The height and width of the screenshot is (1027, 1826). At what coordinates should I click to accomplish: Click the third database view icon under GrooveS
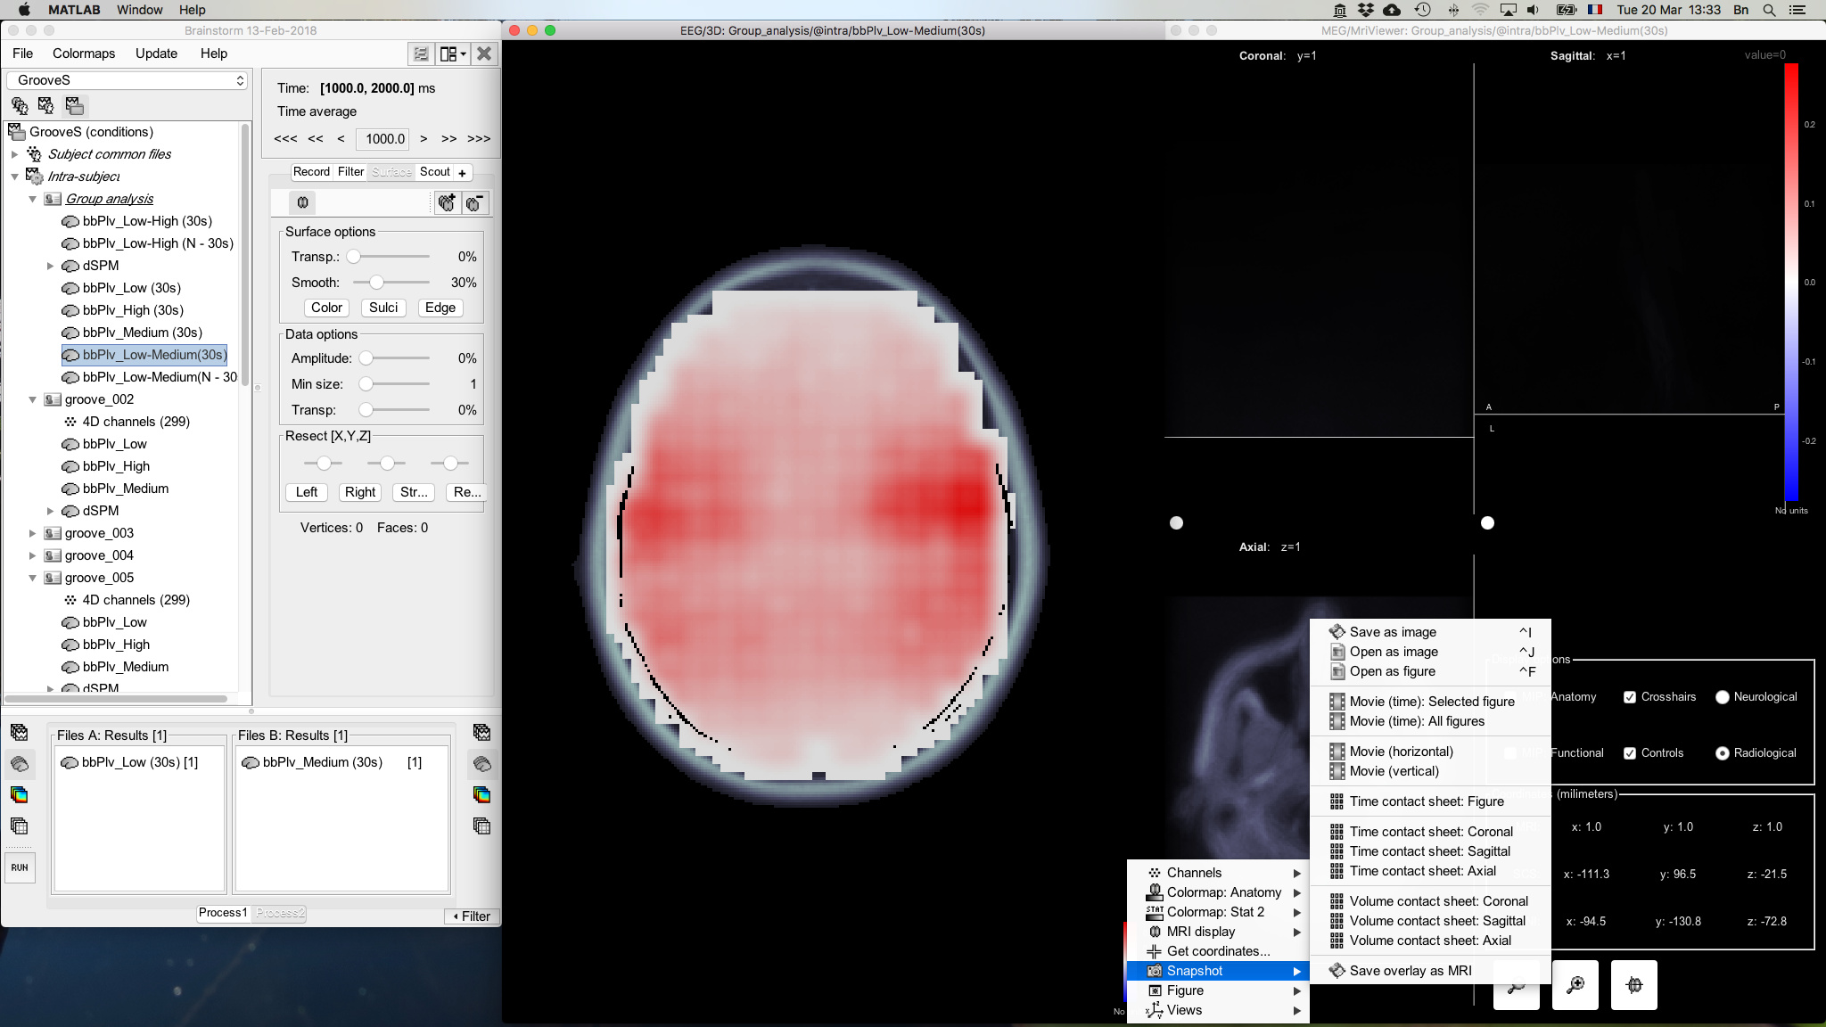pyautogui.click(x=75, y=106)
